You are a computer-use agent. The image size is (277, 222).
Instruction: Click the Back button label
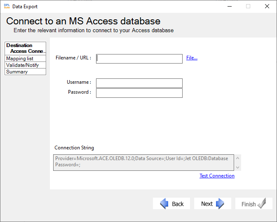point(178,204)
